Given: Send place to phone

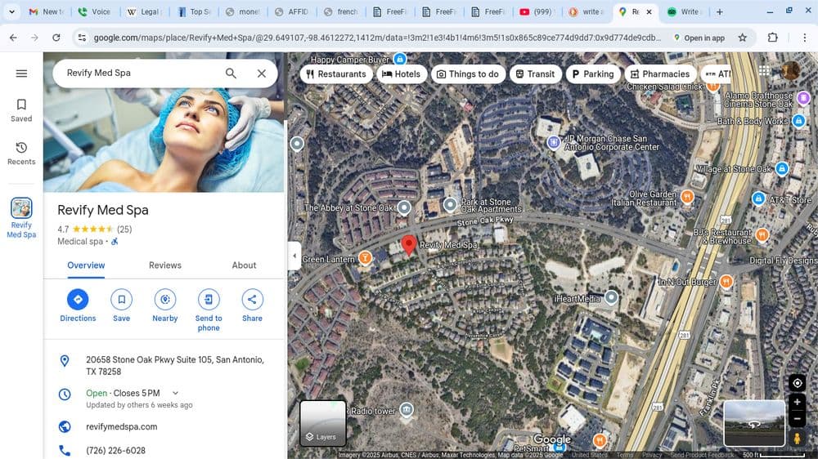Looking at the screenshot, I should [x=209, y=299].
